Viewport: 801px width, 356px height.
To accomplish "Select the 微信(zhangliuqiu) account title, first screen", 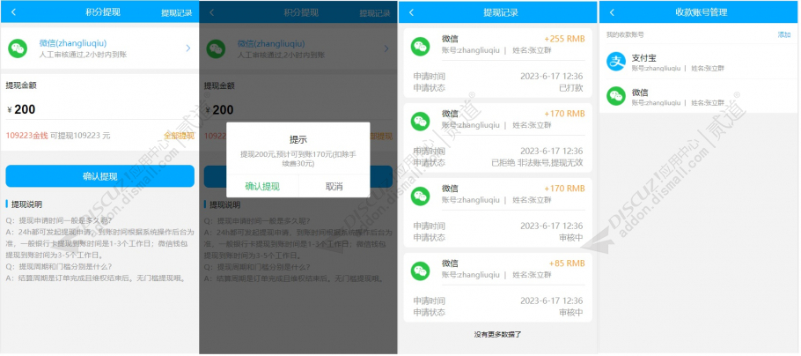I will tap(73, 43).
